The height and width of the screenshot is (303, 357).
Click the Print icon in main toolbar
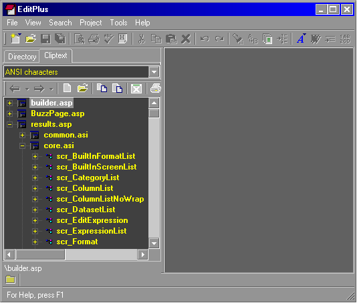94,39
